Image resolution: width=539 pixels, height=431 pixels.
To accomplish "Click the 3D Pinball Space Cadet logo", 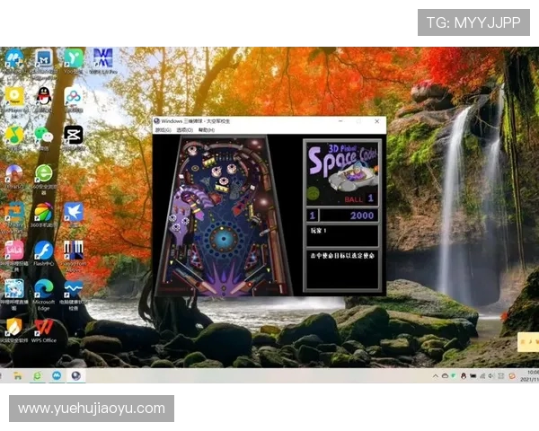I will click(x=342, y=172).
